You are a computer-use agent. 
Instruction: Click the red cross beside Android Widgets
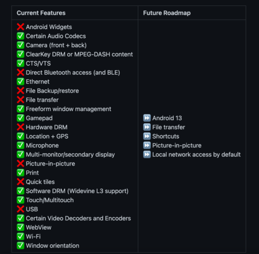click(20, 27)
